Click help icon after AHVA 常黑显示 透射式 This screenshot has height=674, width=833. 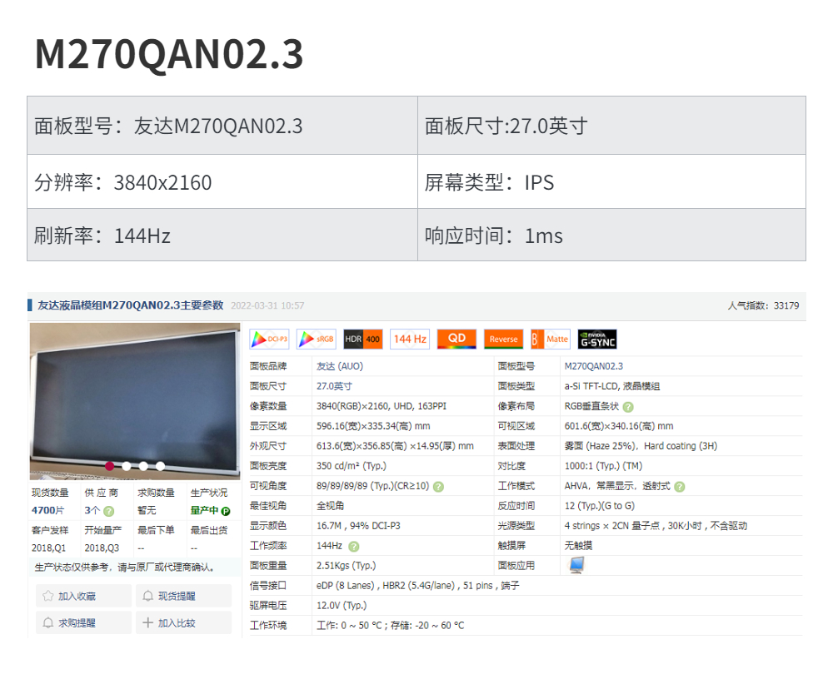click(x=680, y=487)
